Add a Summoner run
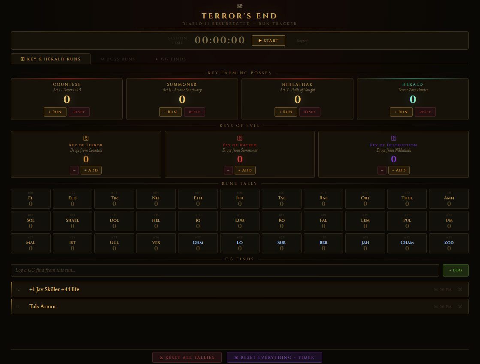This screenshot has width=480, height=364. coord(171,112)
